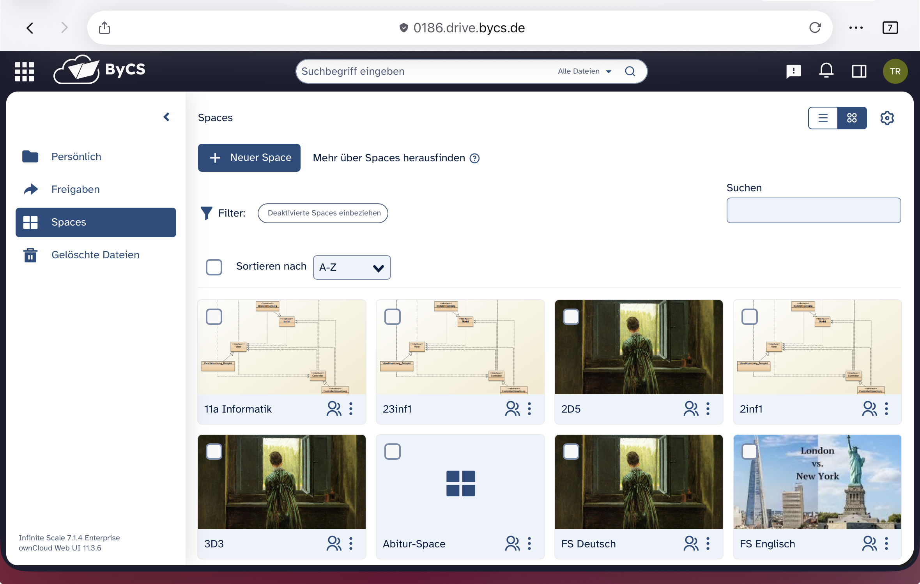Viewport: 920px width, 584px height.
Task: Show members of FS Deutsch space
Action: click(691, 543)
